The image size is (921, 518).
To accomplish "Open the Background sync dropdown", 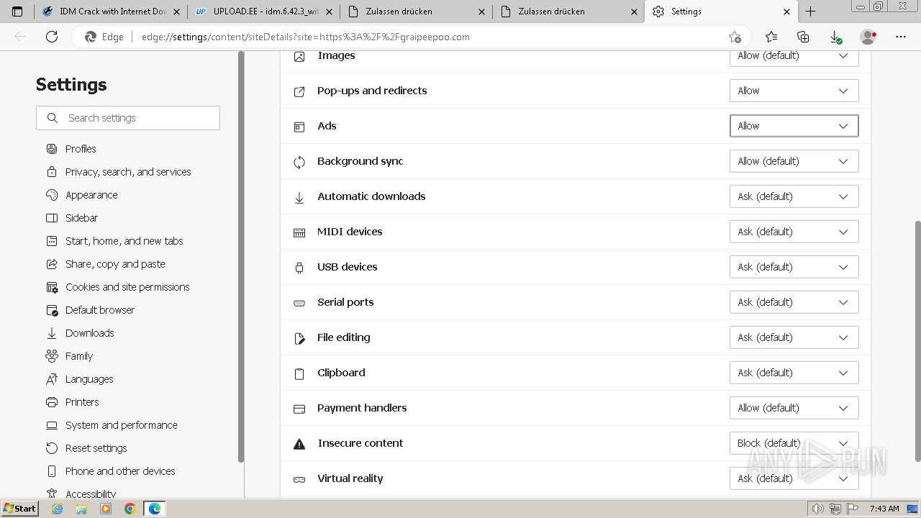I will (794, 161).
